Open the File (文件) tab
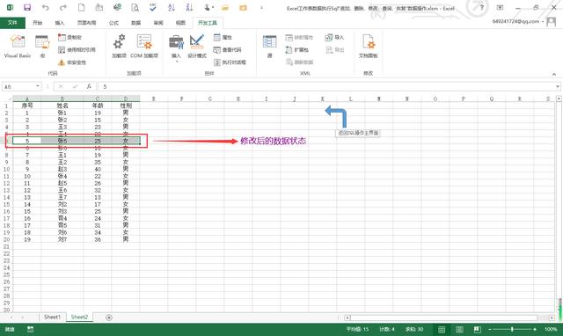Screen dimensions: 563x336 pyautogui.click(x=12, y=23)
